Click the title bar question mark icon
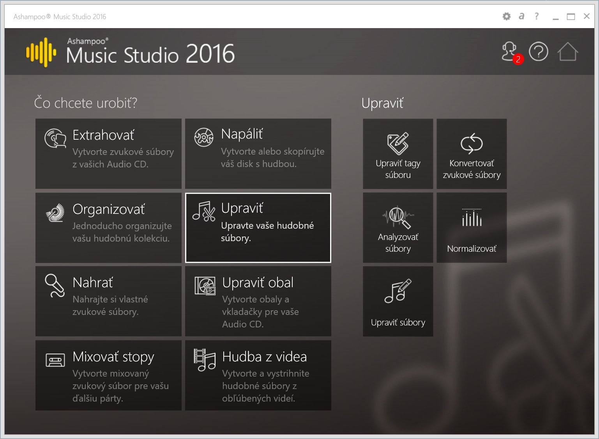 [x=537, y=16]
